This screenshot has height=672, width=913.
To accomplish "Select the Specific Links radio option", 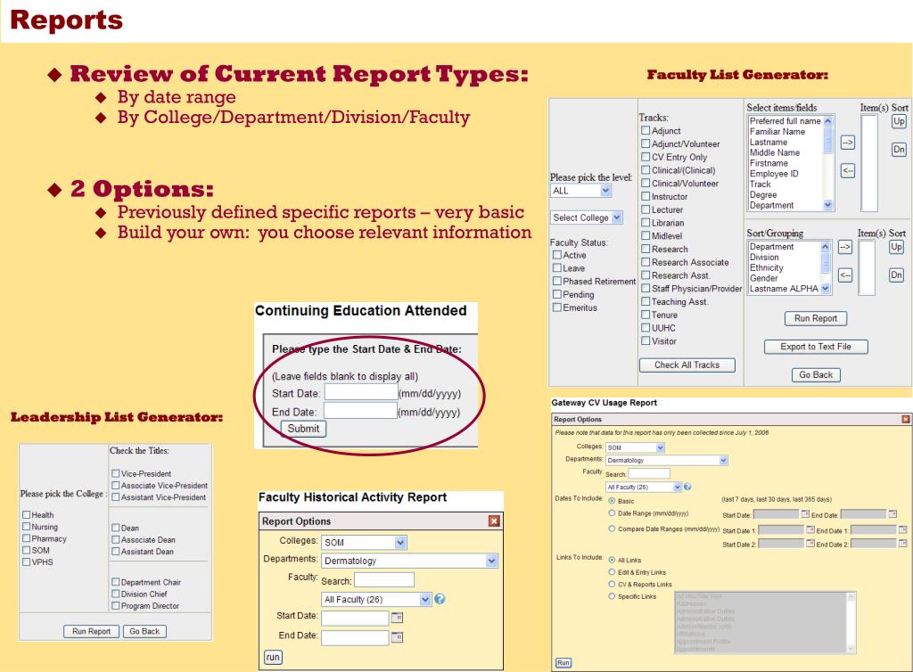I will point(612,596).
